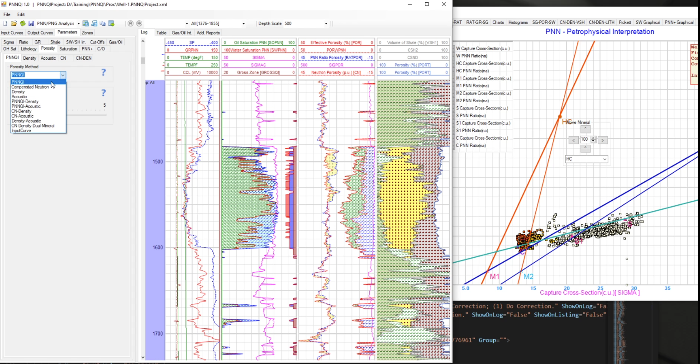Move mineral left with the < button
The width and height of the screenshot is (700, 364).
(x=574, y=140)
